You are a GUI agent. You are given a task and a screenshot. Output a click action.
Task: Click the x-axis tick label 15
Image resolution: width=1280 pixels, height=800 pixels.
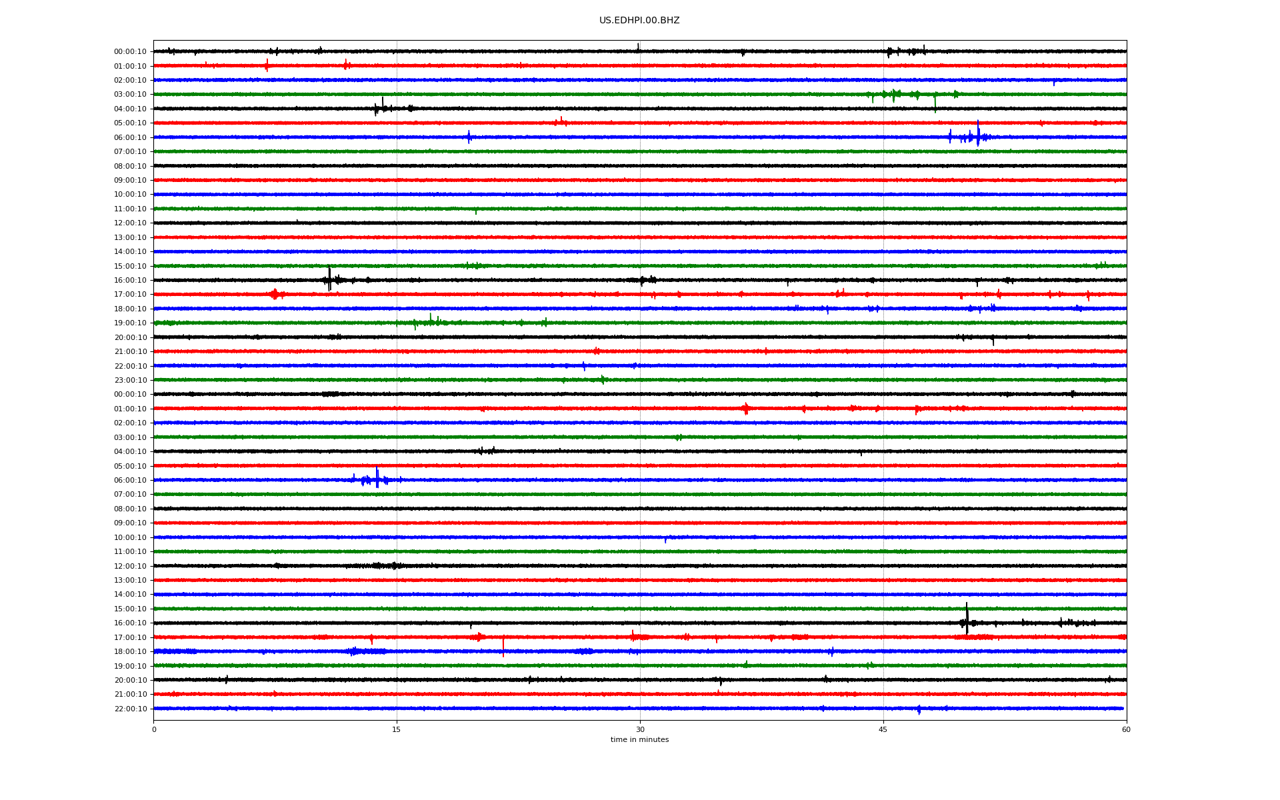coord(396,729)
